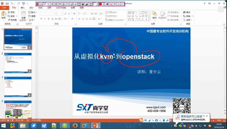The width and height of the screenshot is (227, 129).
Task: Select the ellipse annotation tool
Action: pyautogui.click(x=52, y=4)
